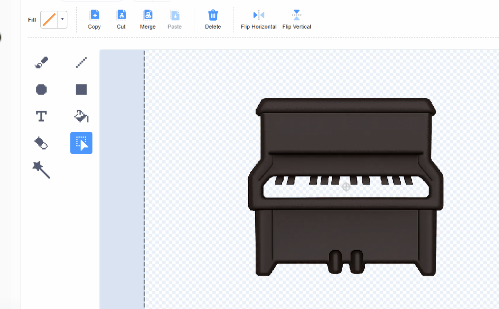This screenshot has width=499, height=309.
Task: Delete the selection with trash icon
Action: (x=213, y=19)
